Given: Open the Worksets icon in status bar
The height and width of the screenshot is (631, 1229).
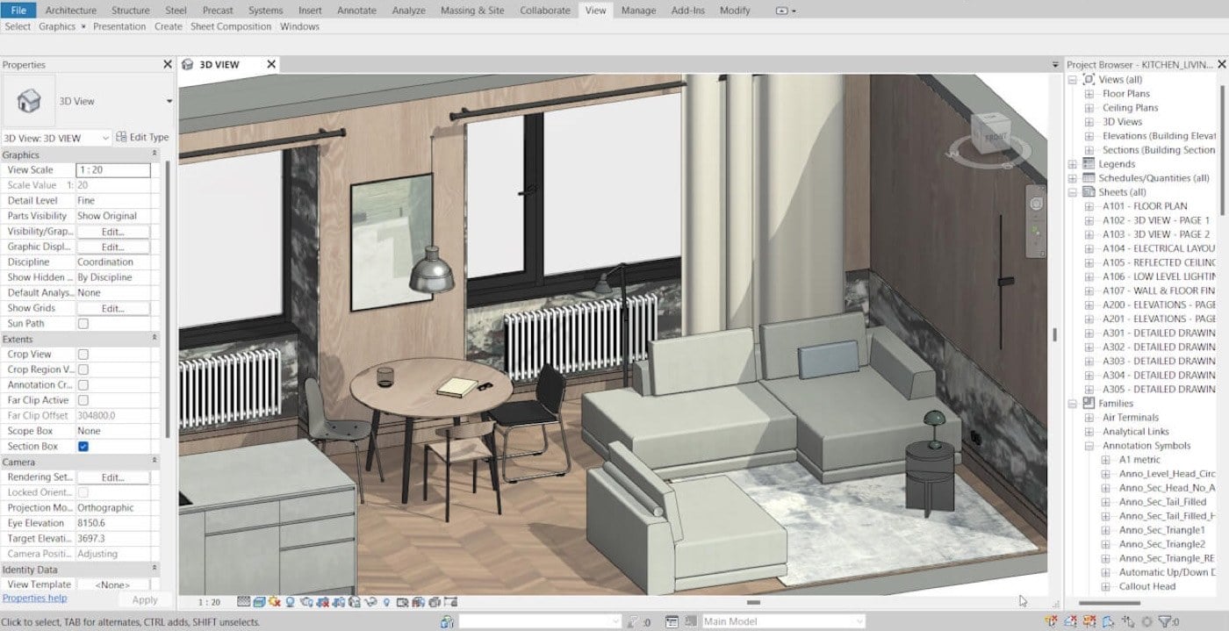Looking at the screenshot, I should 448,621.
